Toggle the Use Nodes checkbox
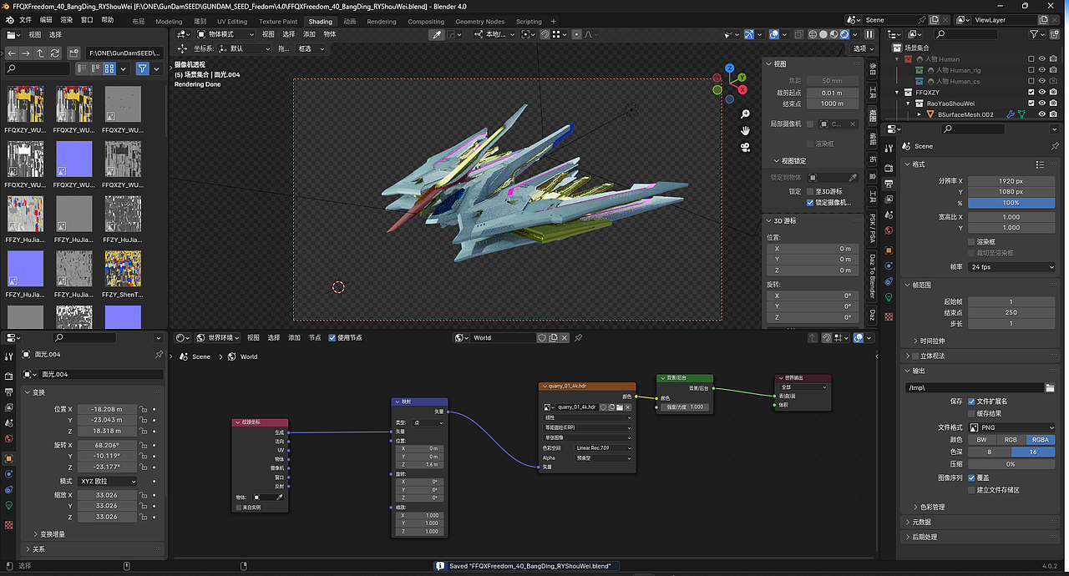 point(332,338)
